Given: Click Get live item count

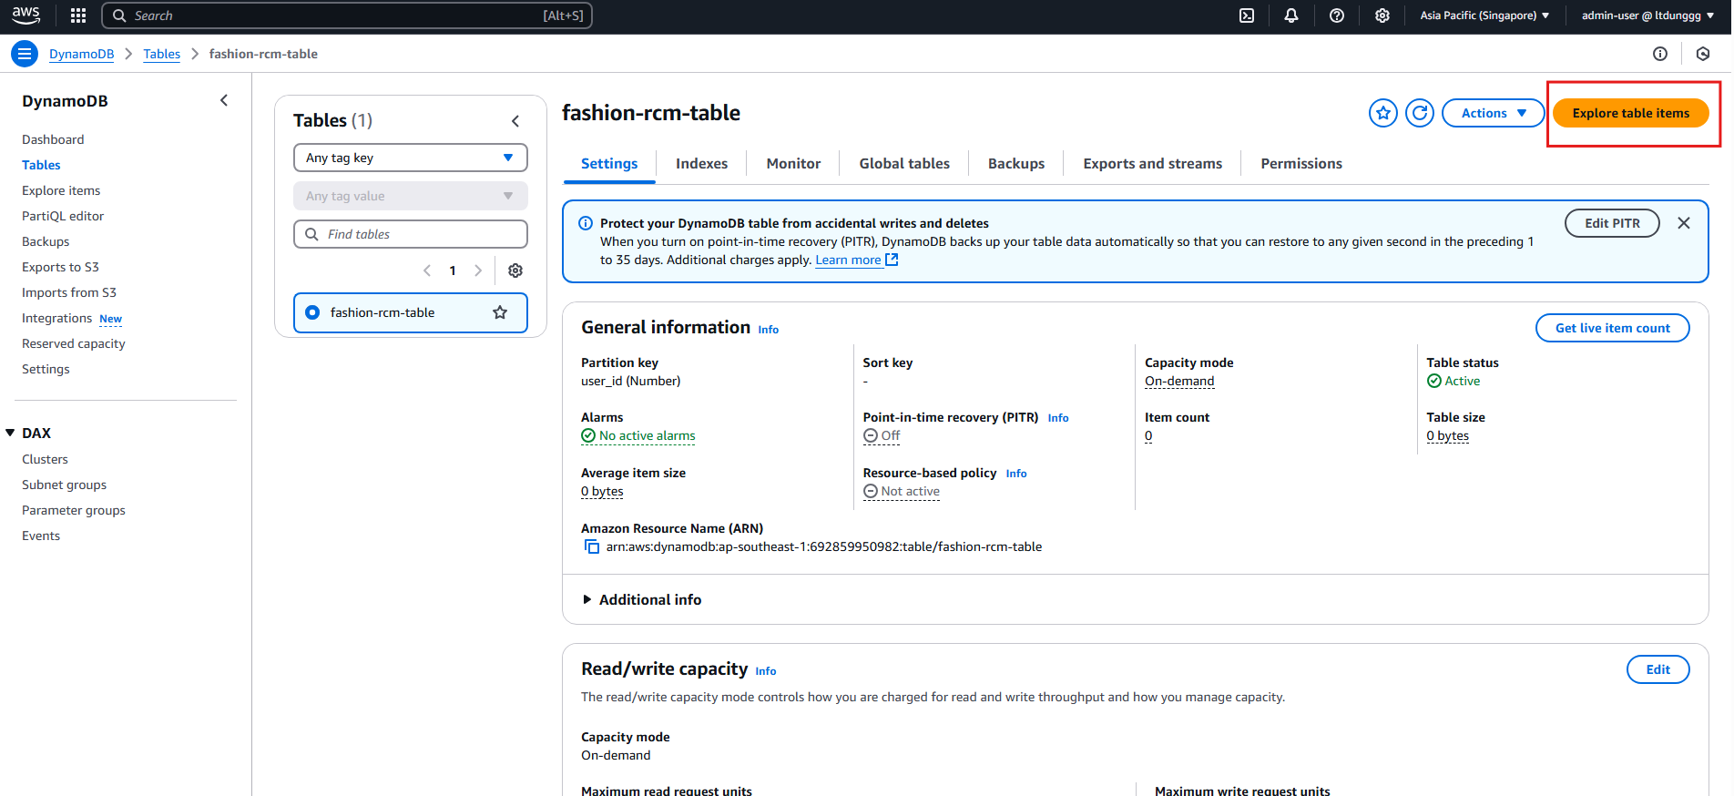Looking at the screenshot, I should coord(1612,328).
